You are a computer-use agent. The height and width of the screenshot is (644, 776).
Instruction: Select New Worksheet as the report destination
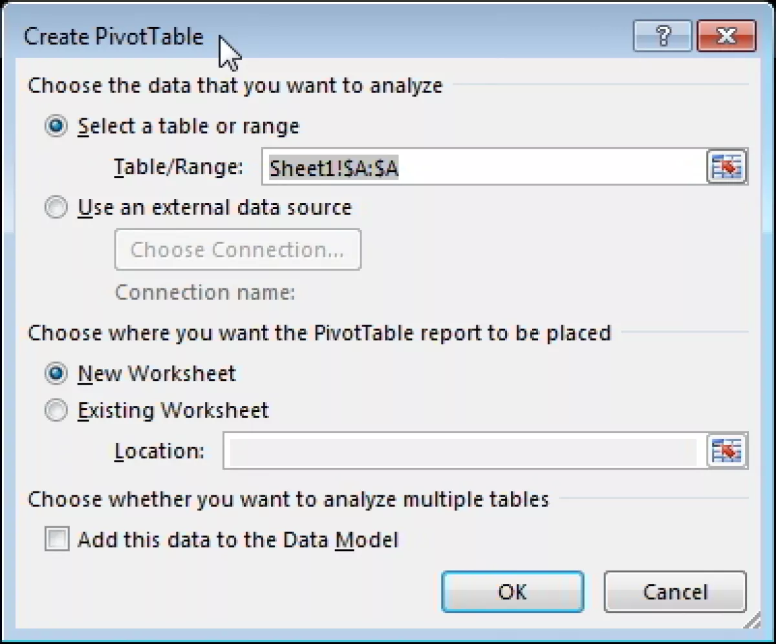[x=56, y=373]
